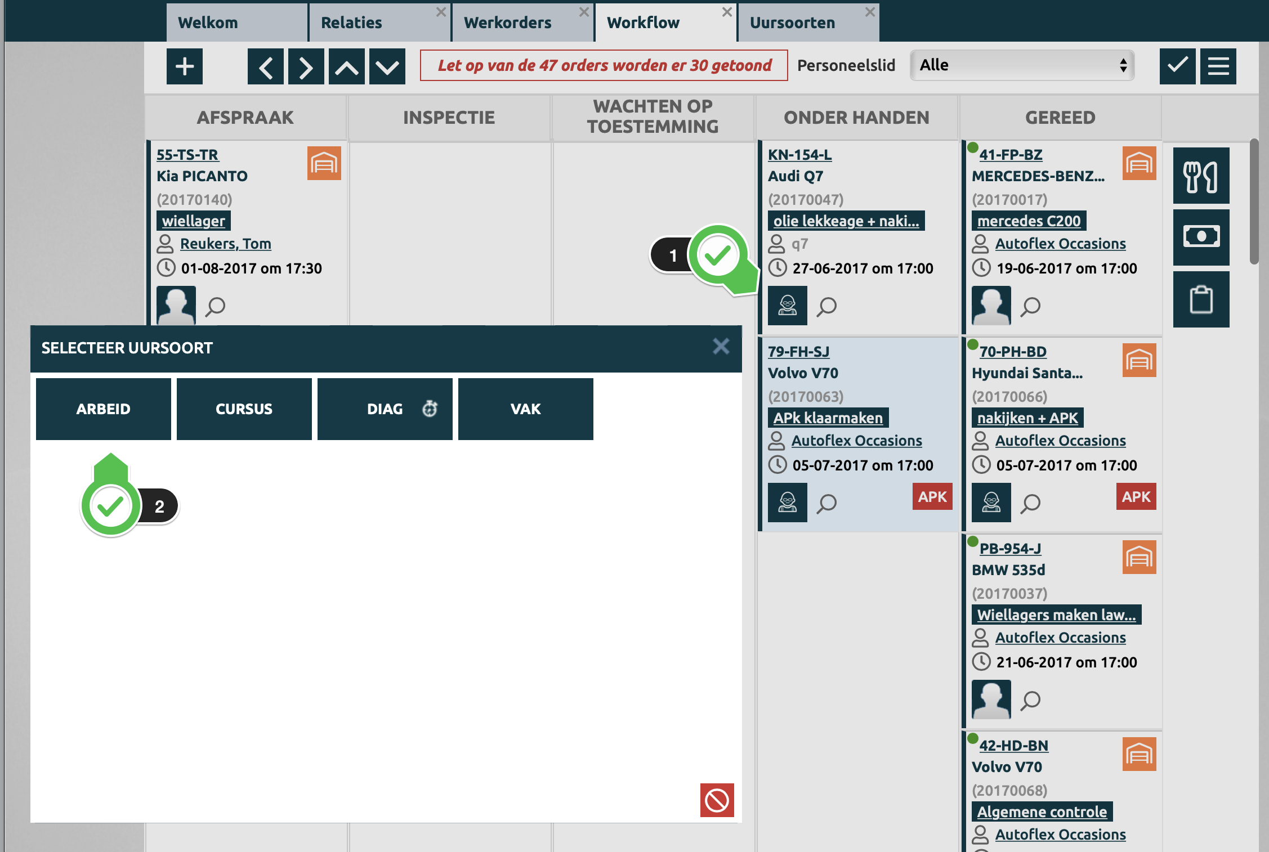Click the left arrow navigation button
Image resolution: width=1269 pixels, height=852 pixels.
pyautogui.click(x=265, y=66)
